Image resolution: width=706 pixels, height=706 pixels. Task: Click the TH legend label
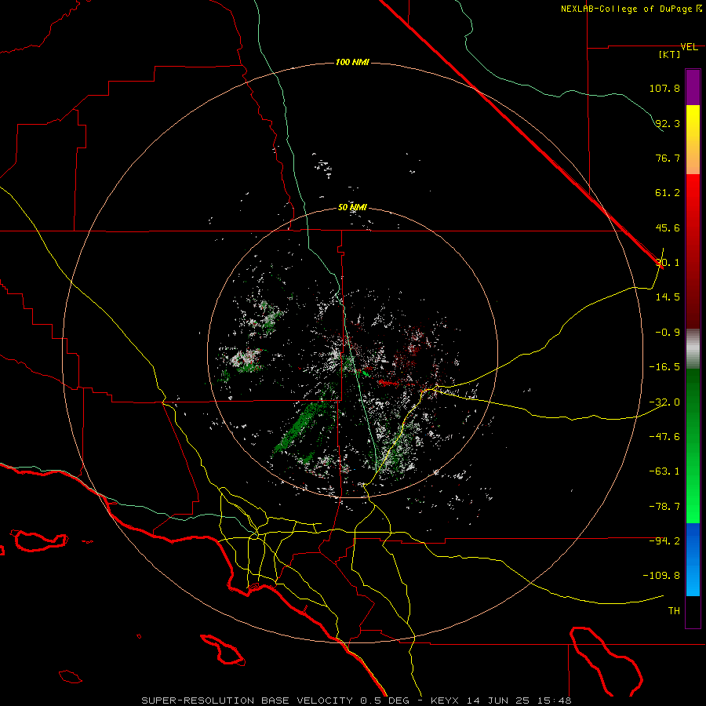674,611
